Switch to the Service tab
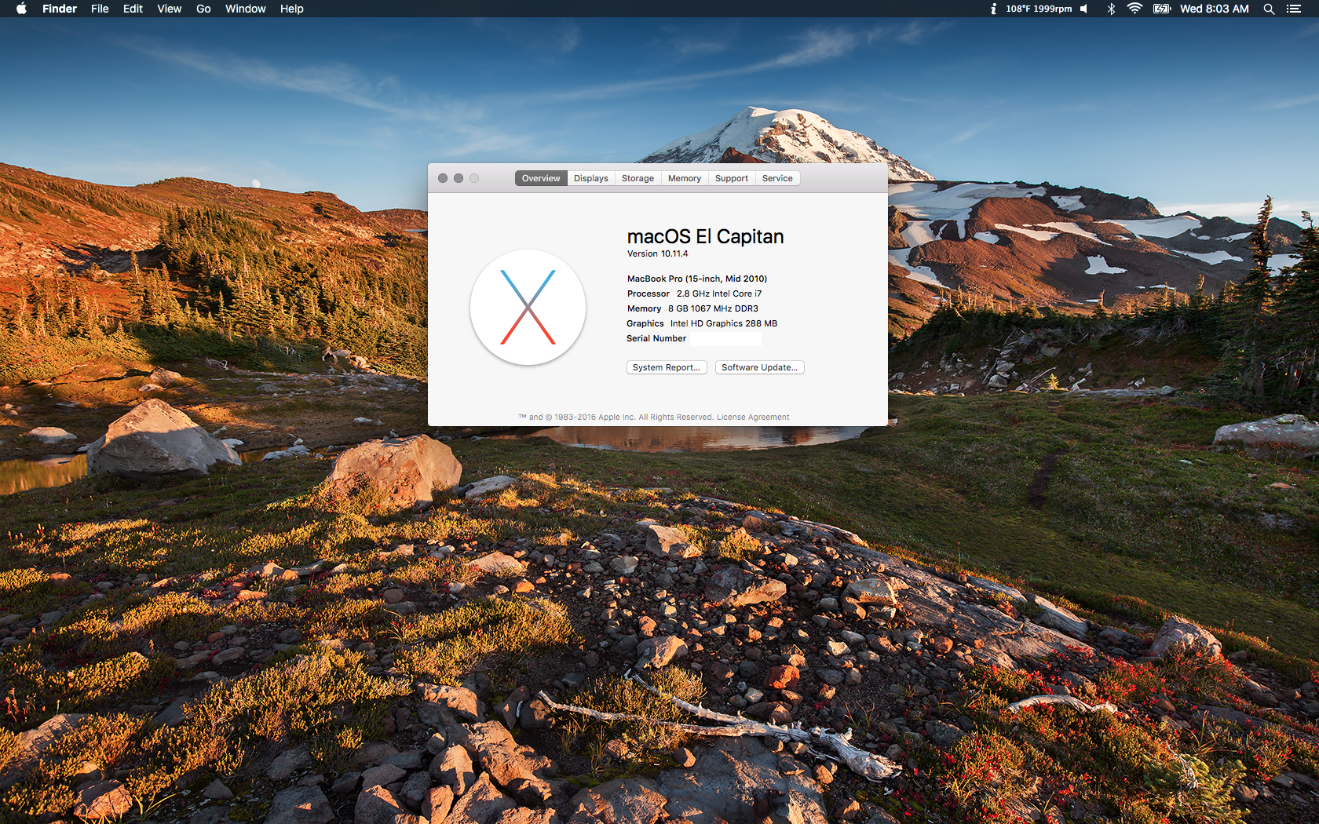The width and height of the screenshot is (1319, 824). [777, 178]
